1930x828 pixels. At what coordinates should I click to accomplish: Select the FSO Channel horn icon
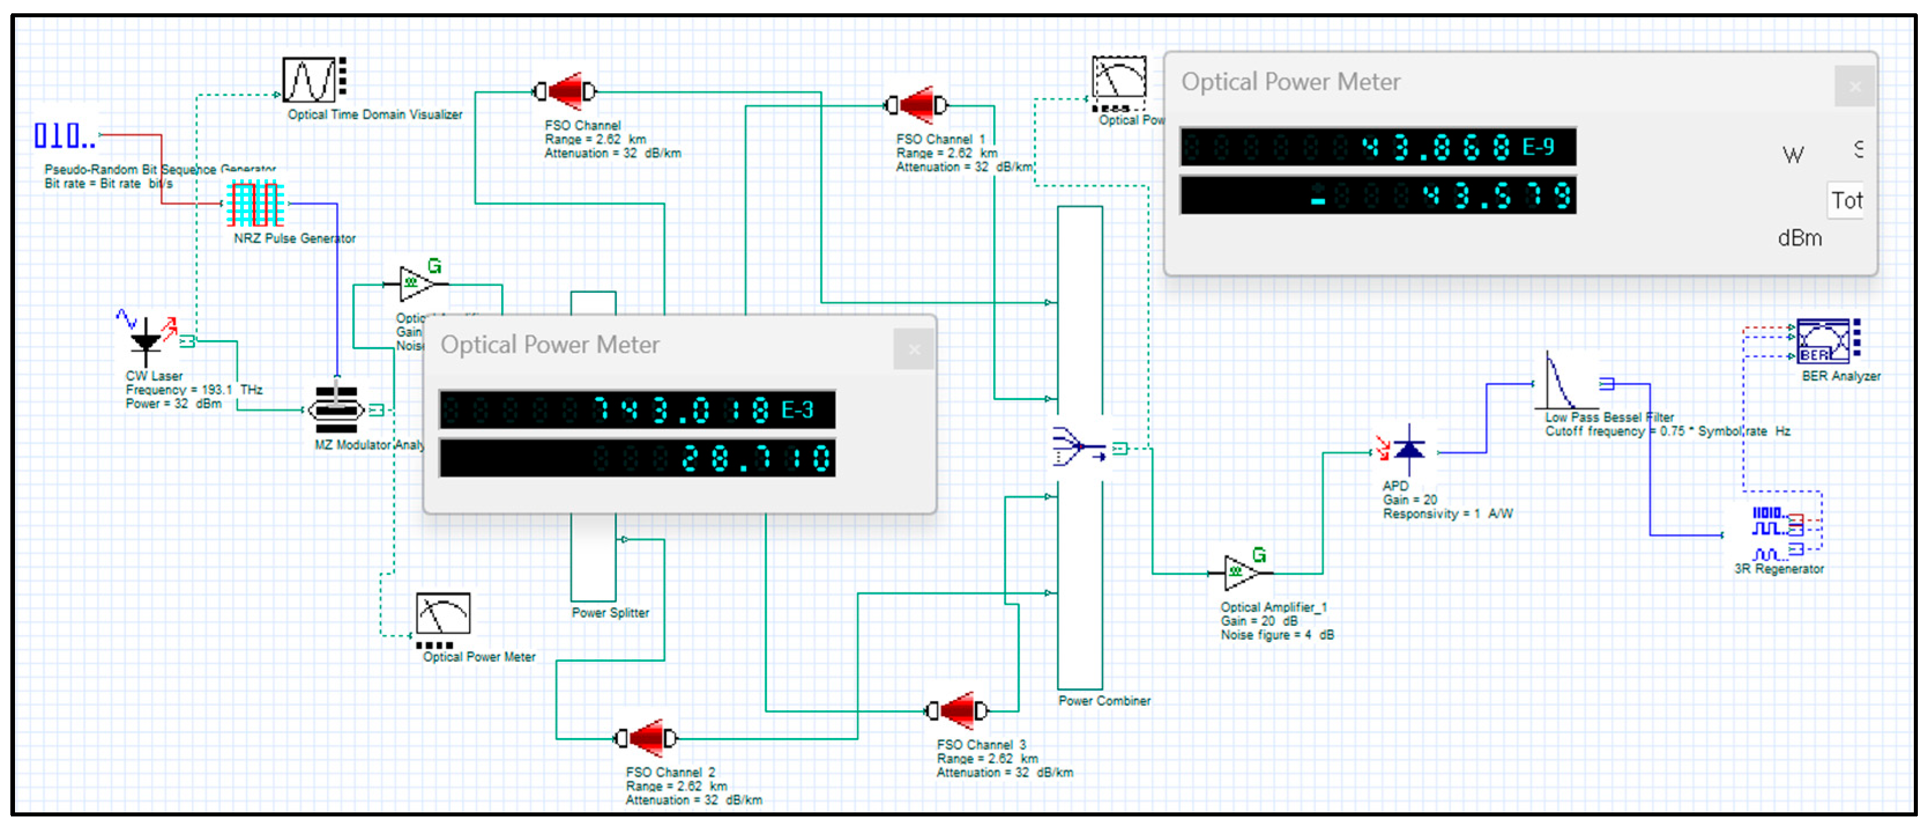[566, 91]
